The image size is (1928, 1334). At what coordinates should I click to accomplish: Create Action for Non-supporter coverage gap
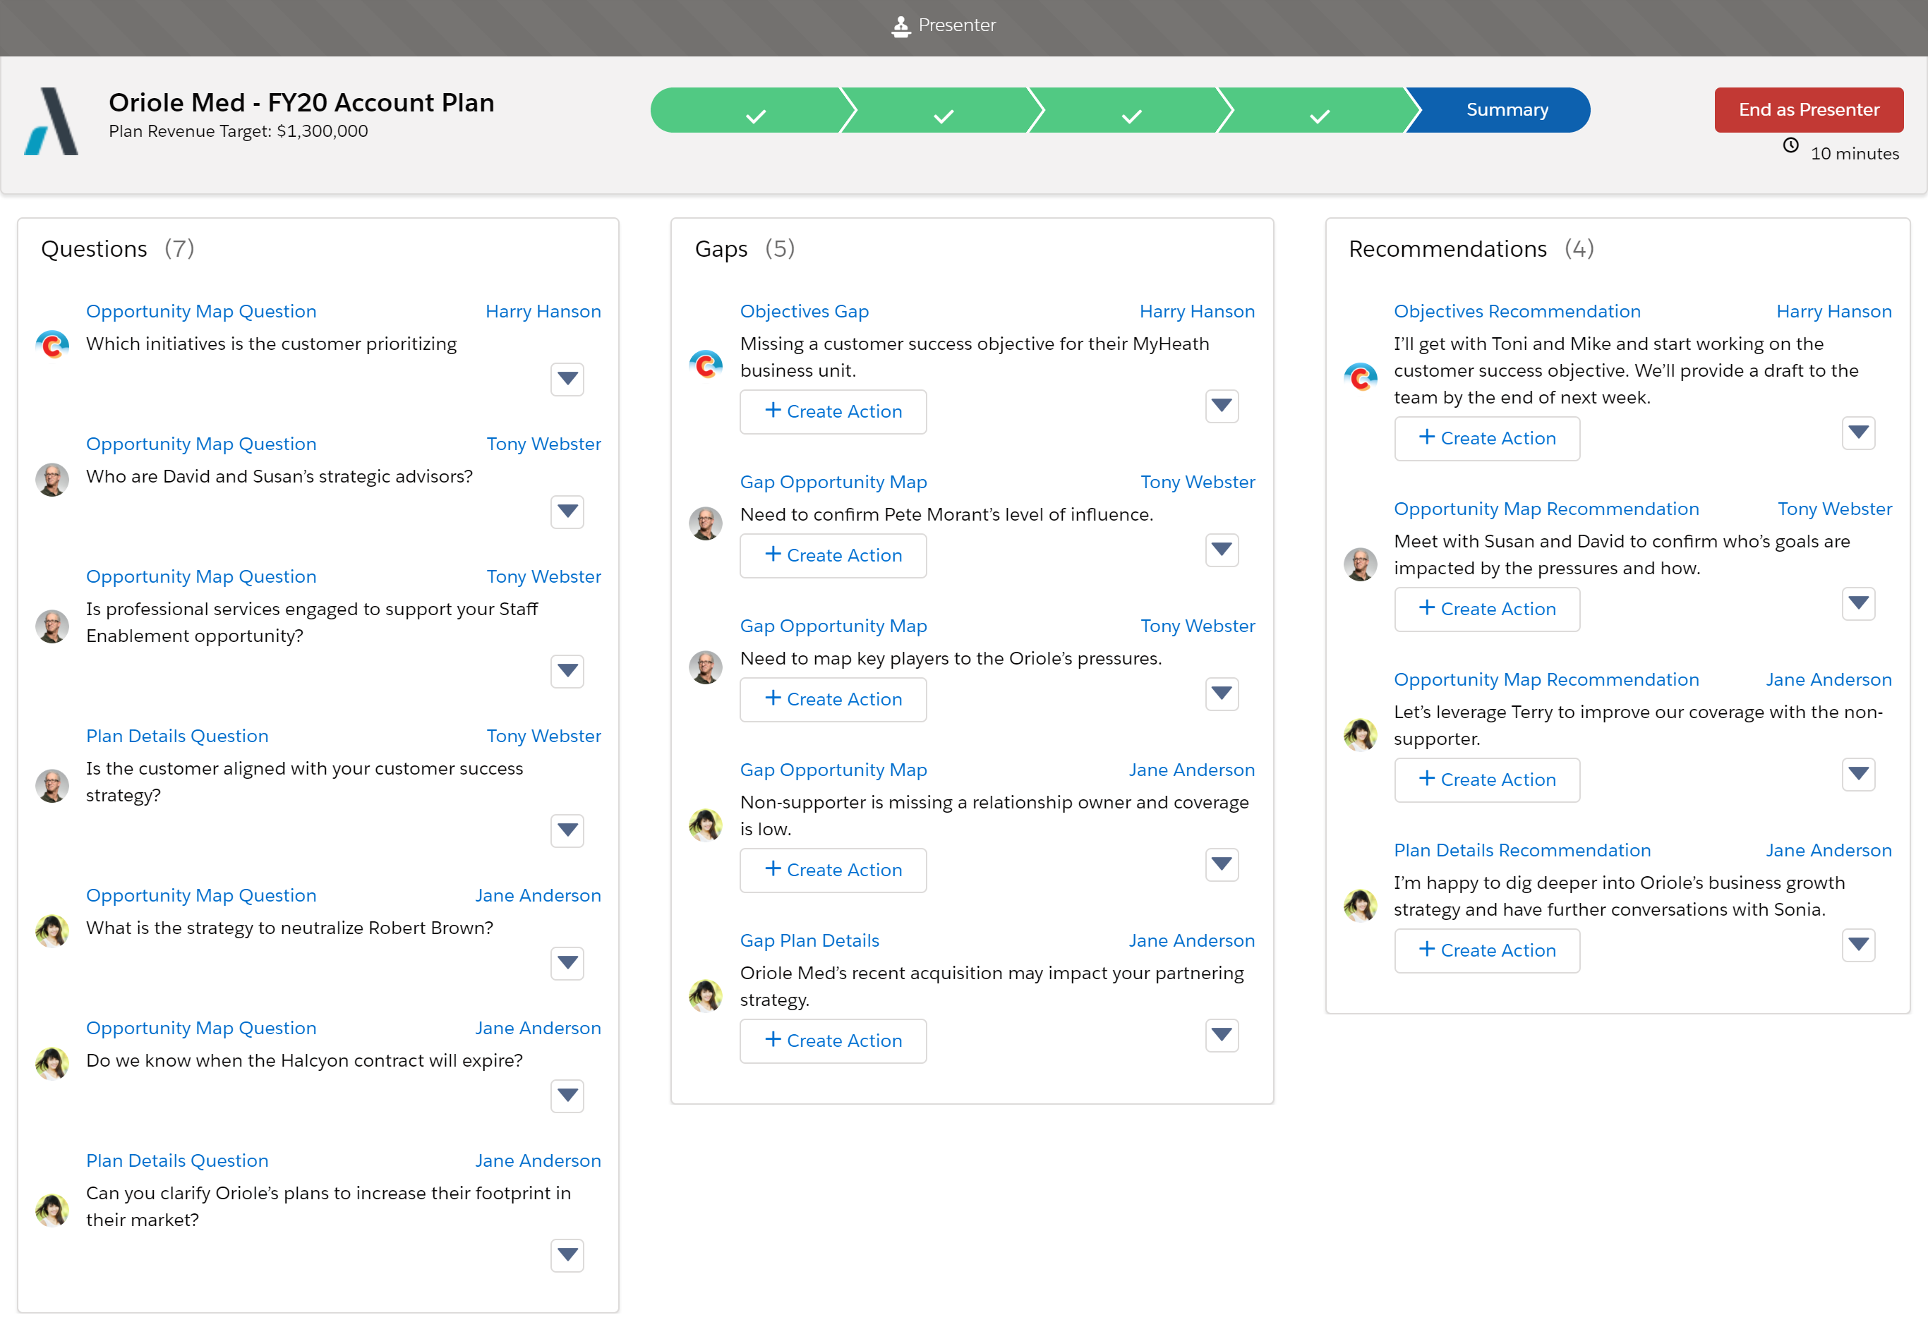tap(833, 870)
